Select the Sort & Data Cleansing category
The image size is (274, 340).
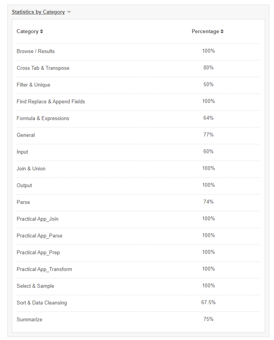click(x=41, y=303)
